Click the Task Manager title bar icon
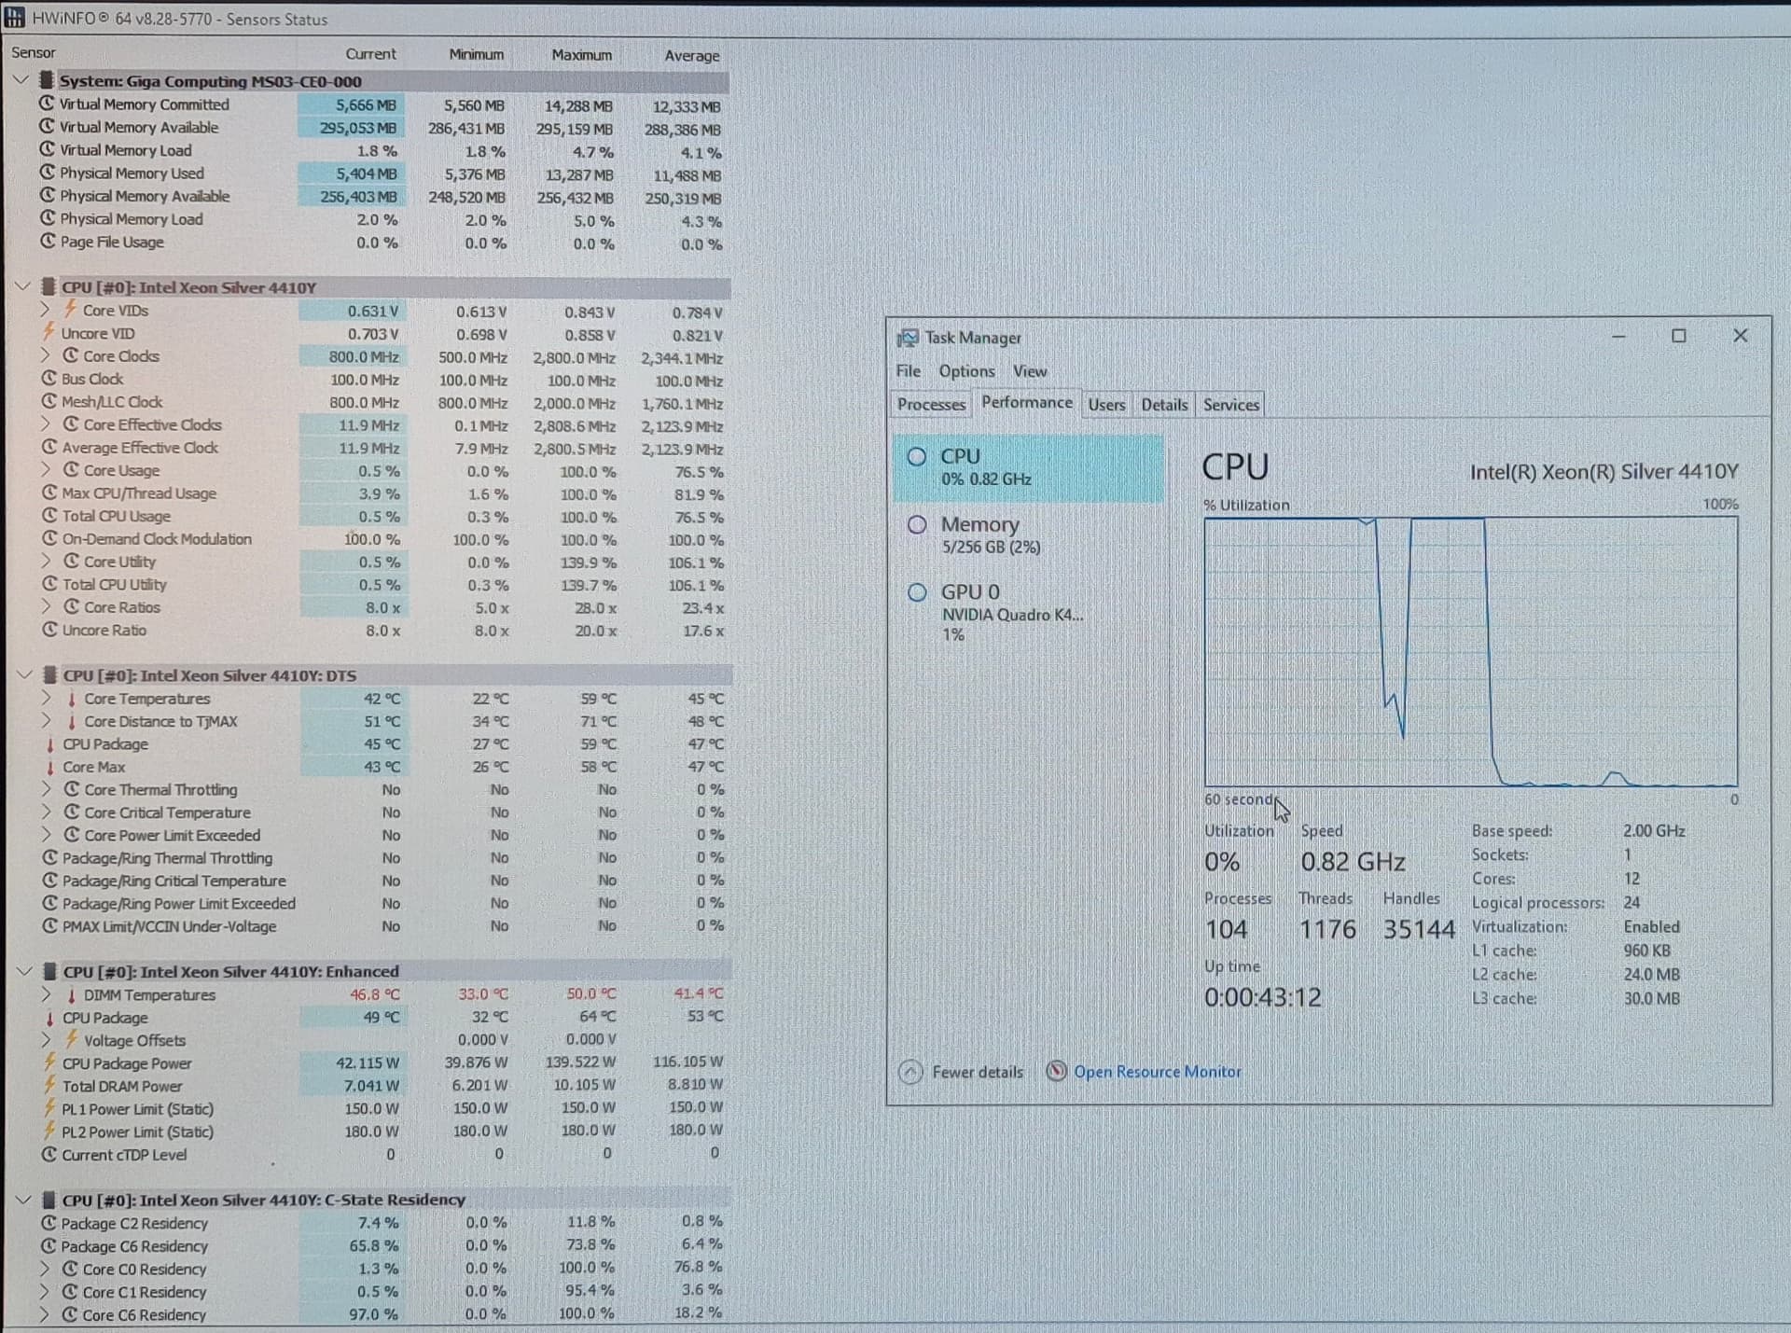1791x1333 pixels. pyautogui.click(x=907, y=338)
